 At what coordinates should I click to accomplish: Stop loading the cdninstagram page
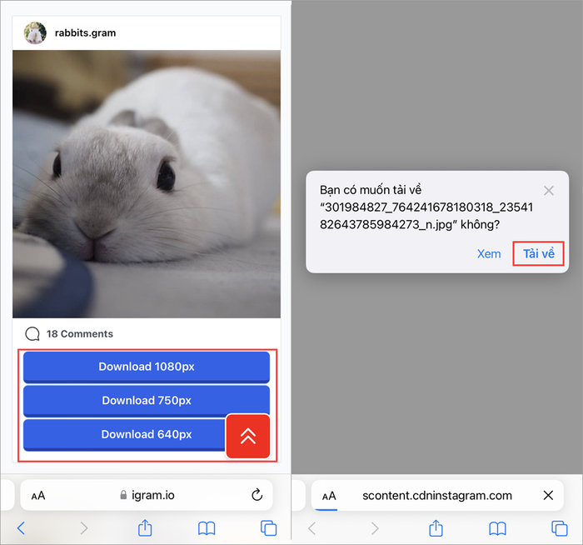548,496
